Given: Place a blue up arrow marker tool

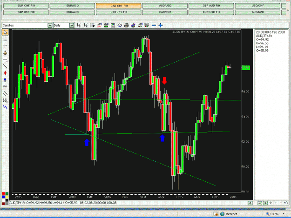Looking at the screenshot, I should tap(5, 80).
